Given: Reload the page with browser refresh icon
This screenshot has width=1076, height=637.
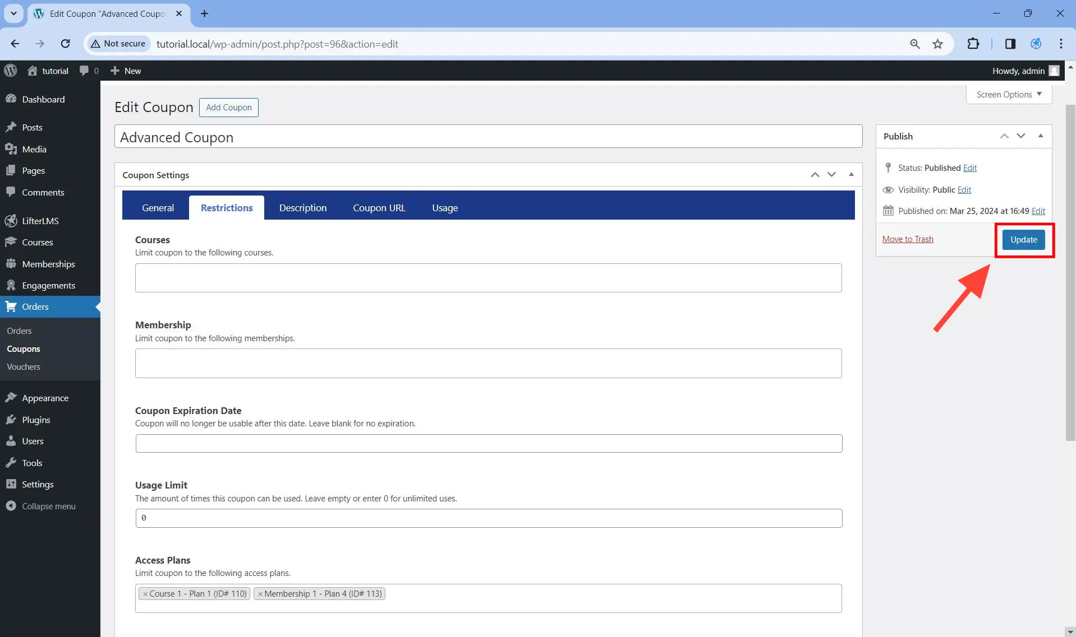Looking at the screenshot, I should (x=65, y=44).
